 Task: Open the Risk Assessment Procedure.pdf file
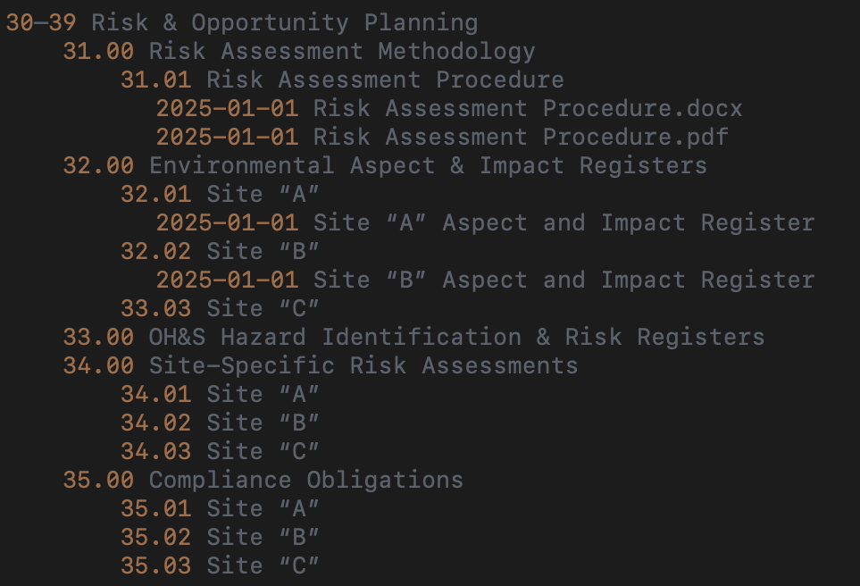pos(442,137)
